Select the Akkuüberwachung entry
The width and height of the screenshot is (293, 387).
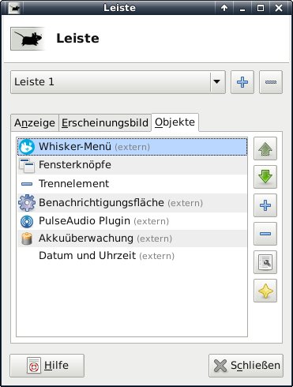(132, 239)
